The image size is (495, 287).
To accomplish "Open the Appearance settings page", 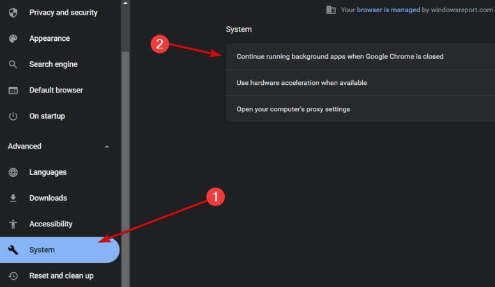I will (49, 38).
